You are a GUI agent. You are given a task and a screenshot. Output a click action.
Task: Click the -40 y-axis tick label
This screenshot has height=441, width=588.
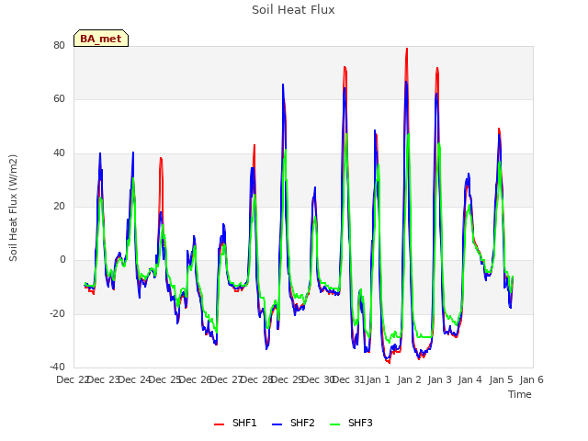pos(57,367)
